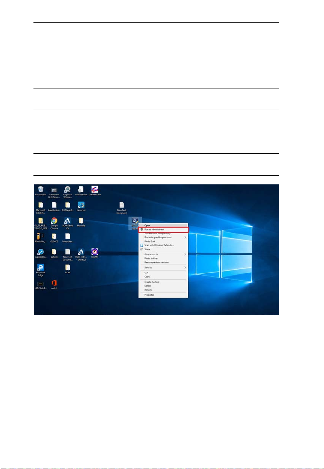Select the truncated New Text Docume... icon
The height and width of the screenshot is (469, 324).
pos(68,255)
